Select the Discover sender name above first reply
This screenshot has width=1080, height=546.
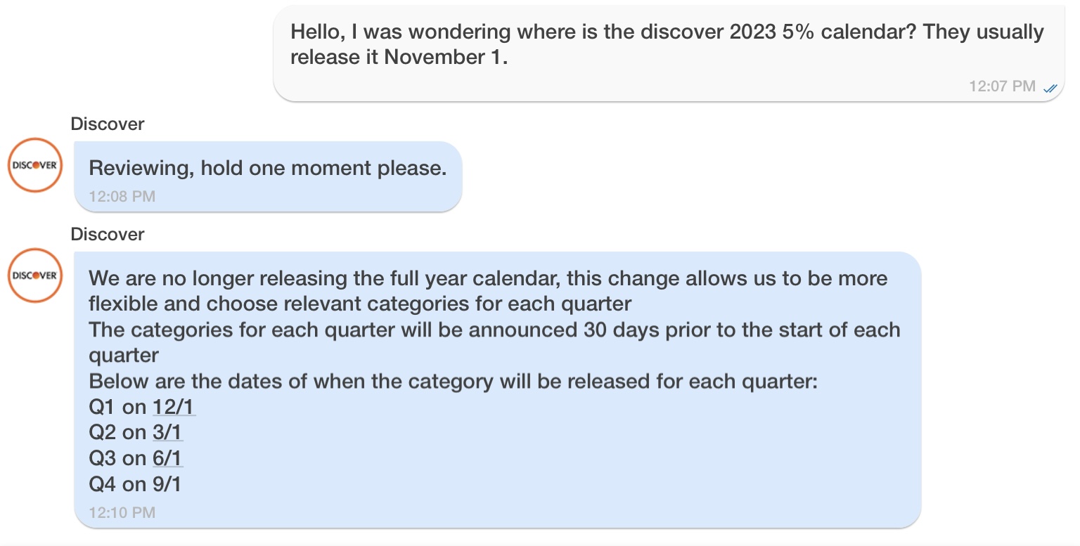(107, 124)
